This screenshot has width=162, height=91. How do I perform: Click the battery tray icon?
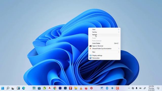point(140,88)
